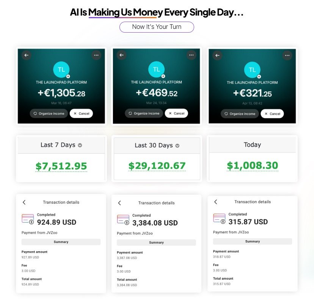Click the back chevron on the 3,384.08 USD transaction details

tap(119, 202)
